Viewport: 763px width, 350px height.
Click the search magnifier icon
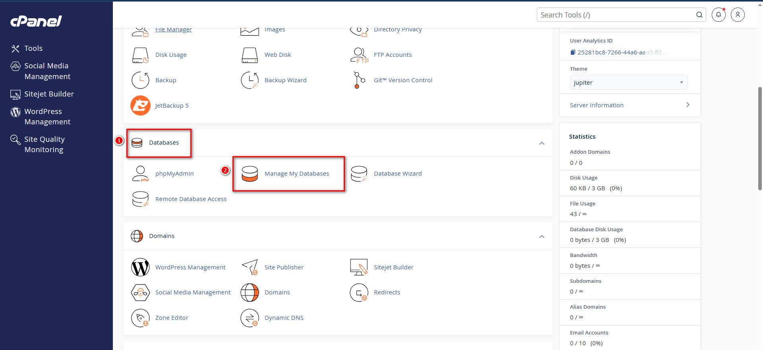699,15
